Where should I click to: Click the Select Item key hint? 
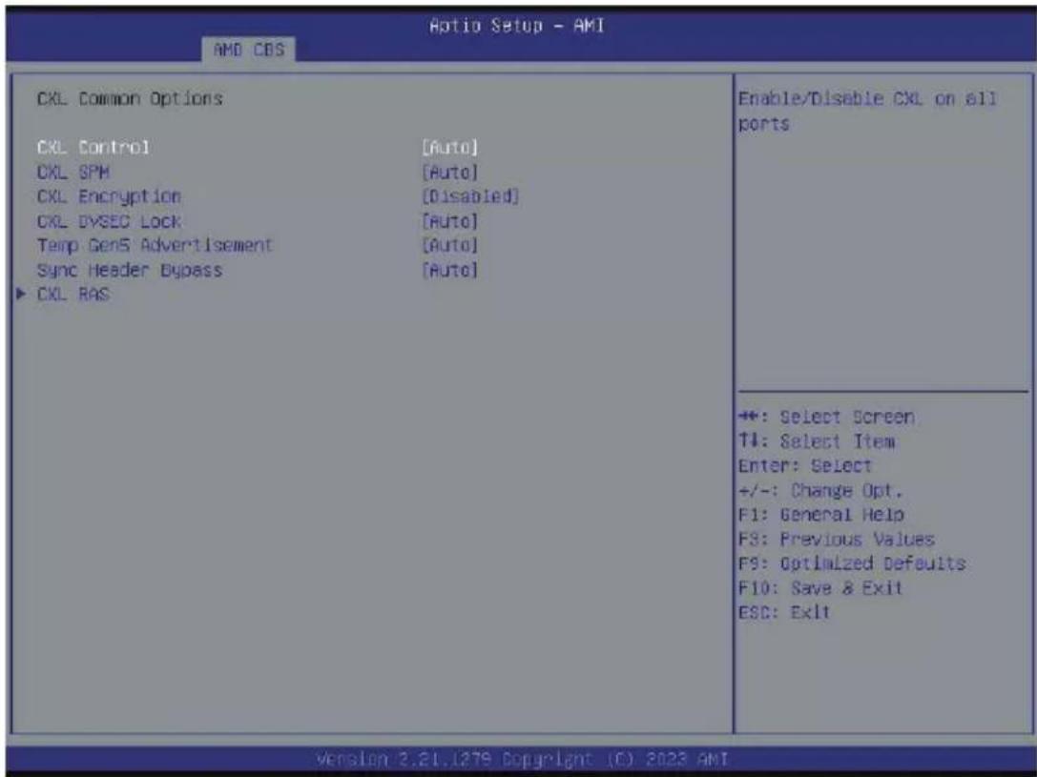click(817, 441)
